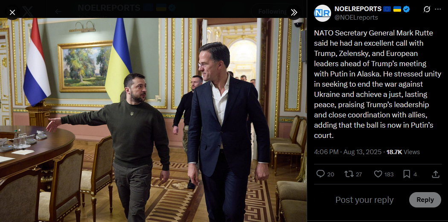This screenshot has height=222, width=448.
Task: Focus the 'Post your reply' field
Action: (x=364, y=200)
